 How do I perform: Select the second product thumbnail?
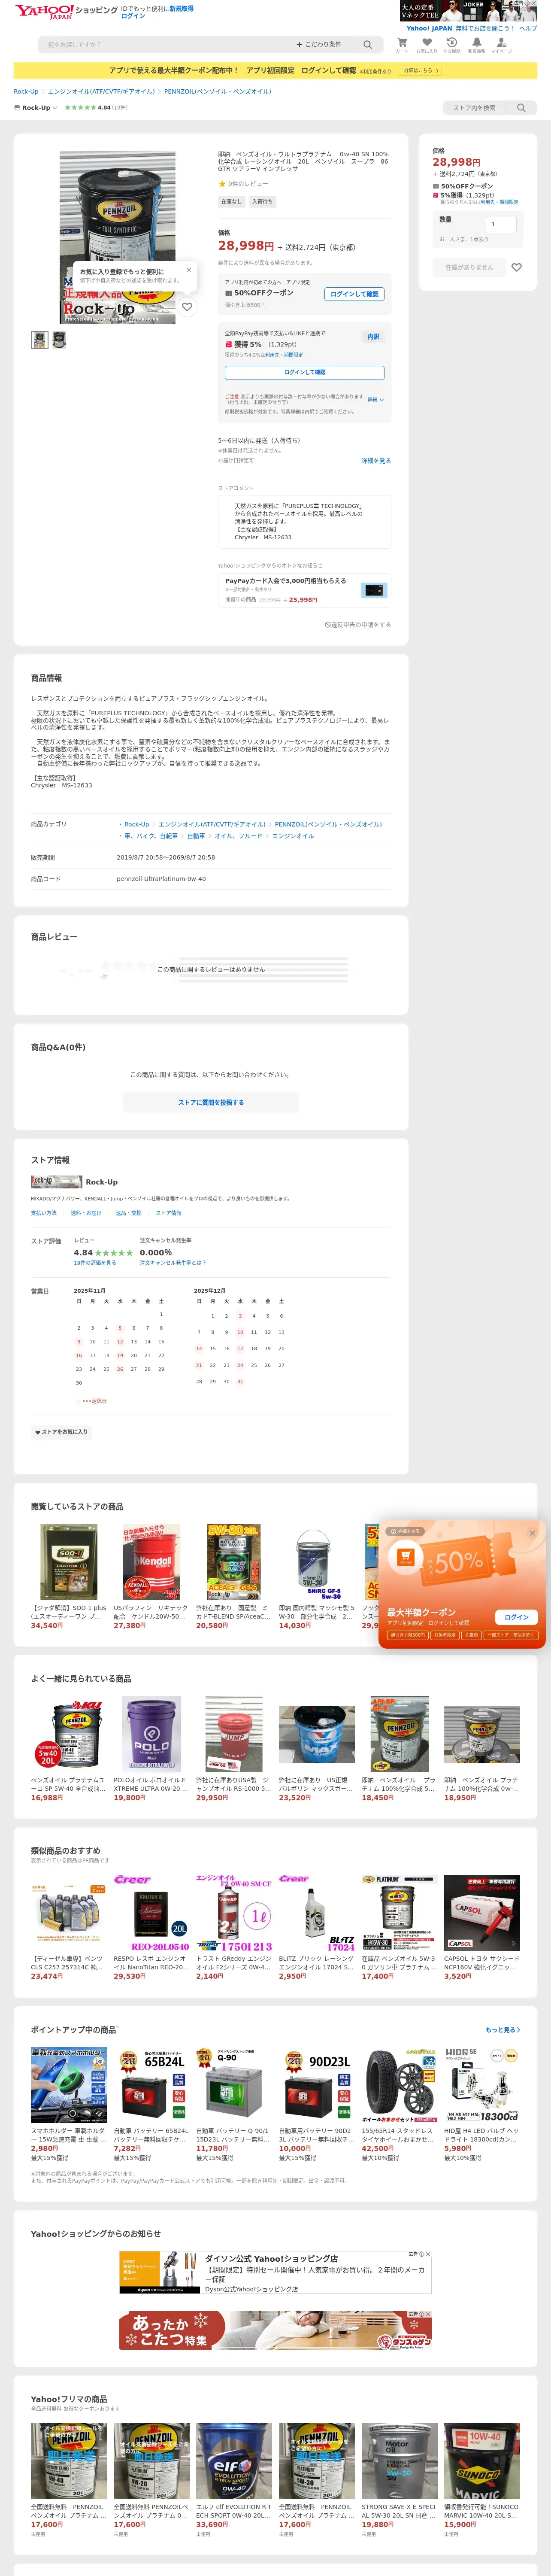coord(59,340)
